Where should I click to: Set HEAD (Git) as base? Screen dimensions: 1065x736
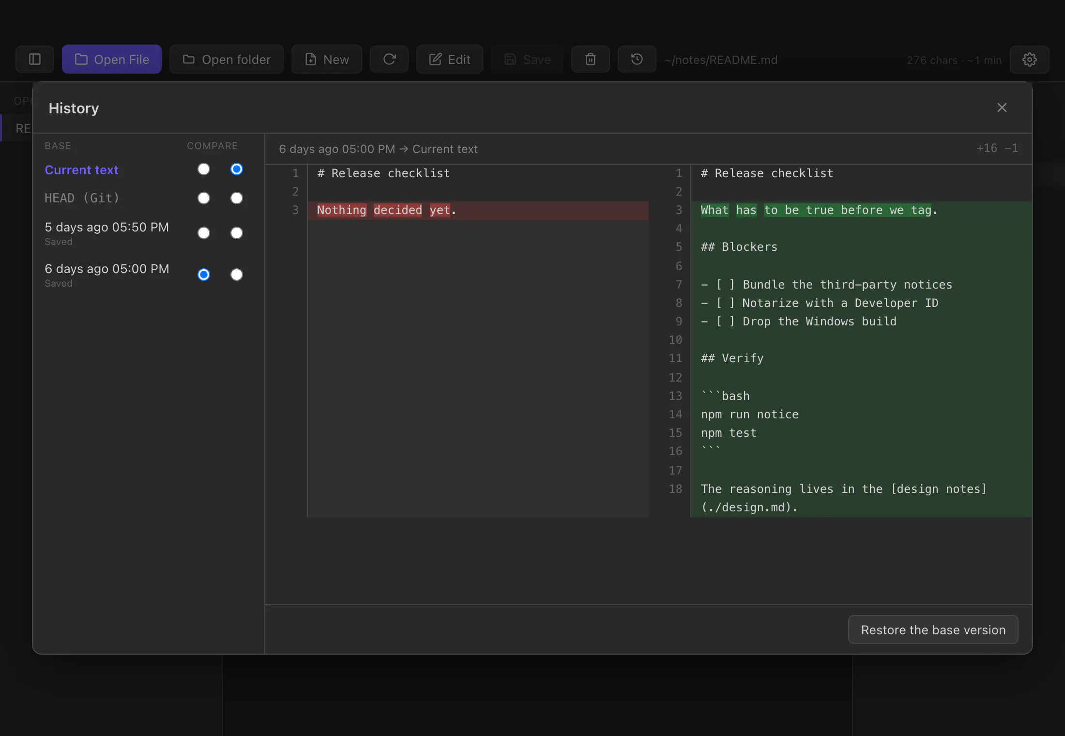pyautogui.click(x=204, y=198)
